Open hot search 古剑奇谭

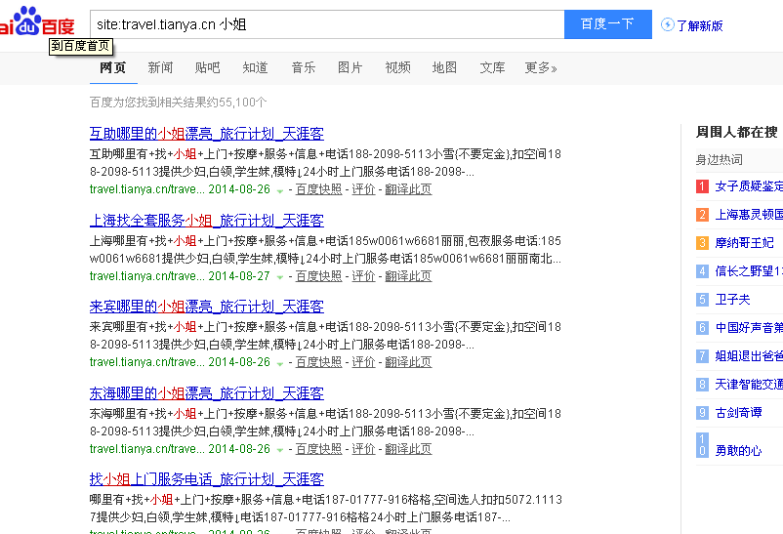[738, 413]
